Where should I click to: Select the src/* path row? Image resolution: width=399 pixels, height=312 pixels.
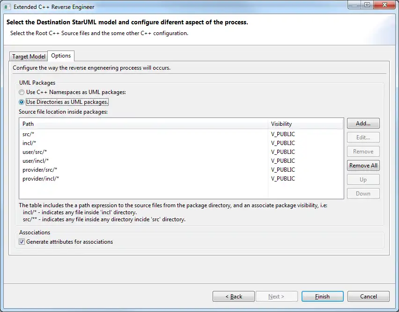(x=181, y=134)
